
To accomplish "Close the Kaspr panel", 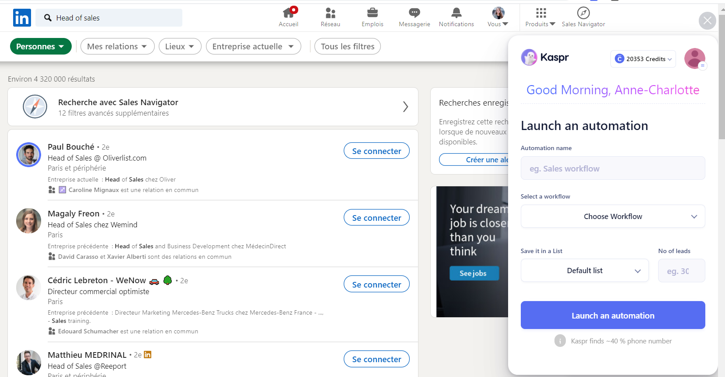I will click(708, 21).
